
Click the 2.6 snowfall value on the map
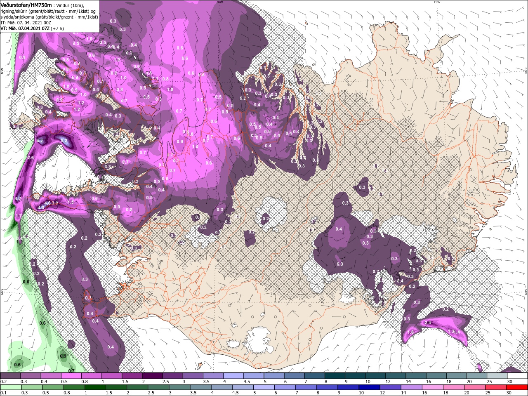pos(31,158)
